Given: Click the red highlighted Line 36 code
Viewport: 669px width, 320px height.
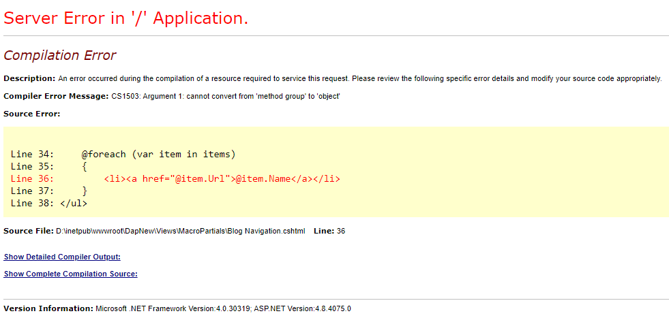Looking at the screenshot, I should [222, 179].
